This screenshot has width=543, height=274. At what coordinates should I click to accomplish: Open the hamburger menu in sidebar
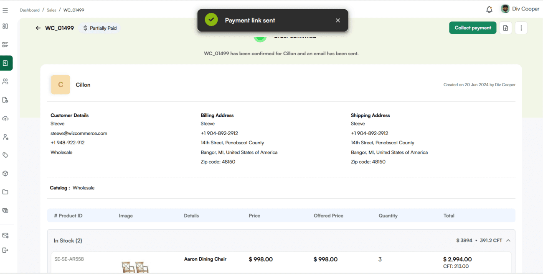[5, 10]
